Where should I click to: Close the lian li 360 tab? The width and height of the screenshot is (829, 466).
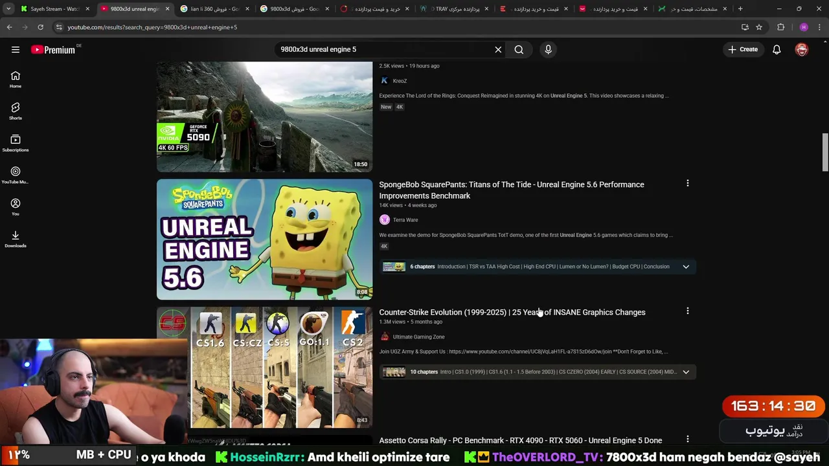[x=247, y=9]
